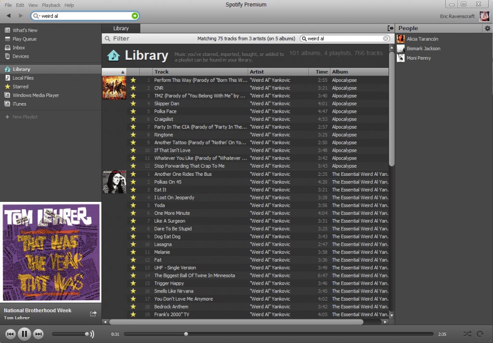Click the horizontal scrollbar under the track list
Screen dimensions: 493x343
tap(236, 322)
